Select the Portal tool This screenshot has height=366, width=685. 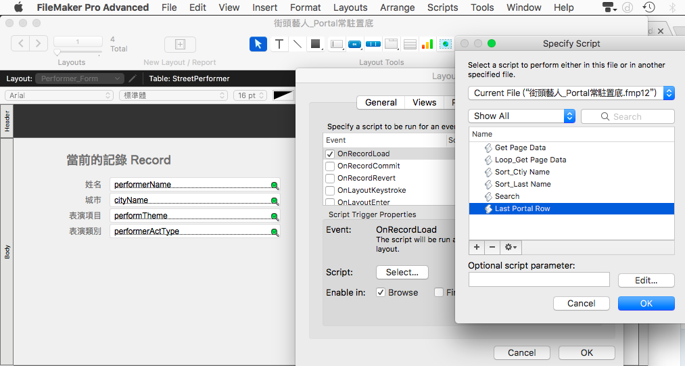410,44
